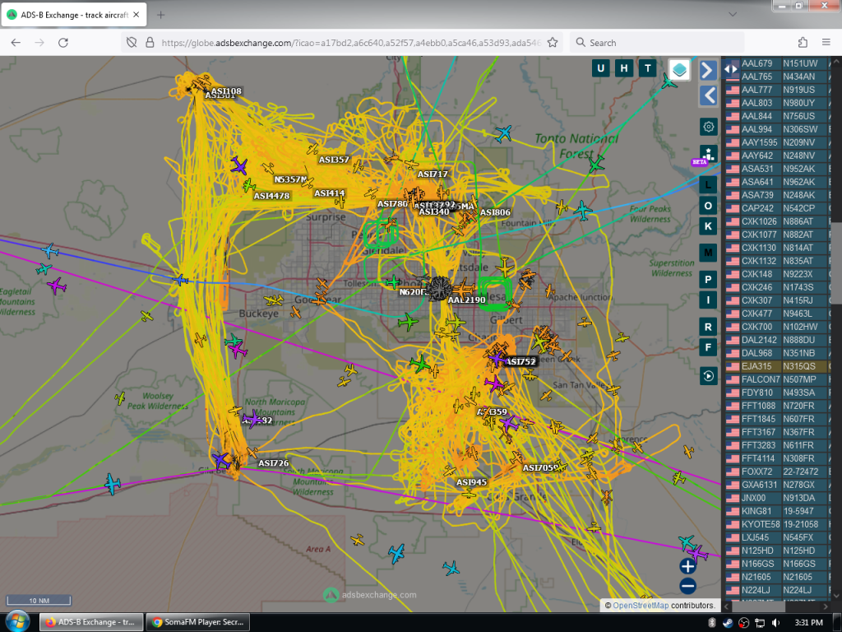Click the ASI717 aircraft label
The height and width of the screenshot is (632, 842).
click(433, 174)
